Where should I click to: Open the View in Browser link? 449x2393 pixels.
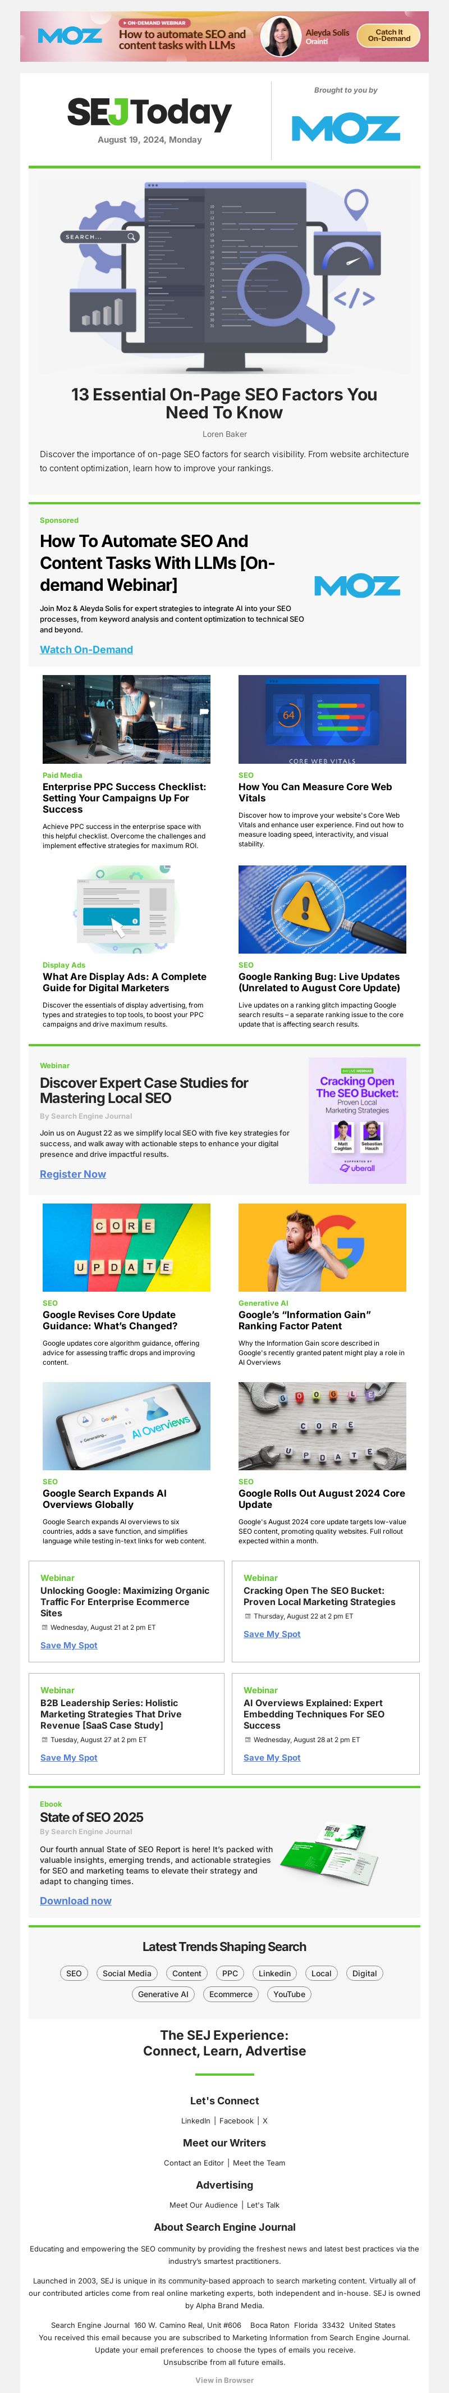pyautogui.click(x=224, y=2380)
